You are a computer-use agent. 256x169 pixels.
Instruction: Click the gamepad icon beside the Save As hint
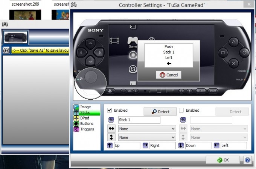[x=6, y=50]
